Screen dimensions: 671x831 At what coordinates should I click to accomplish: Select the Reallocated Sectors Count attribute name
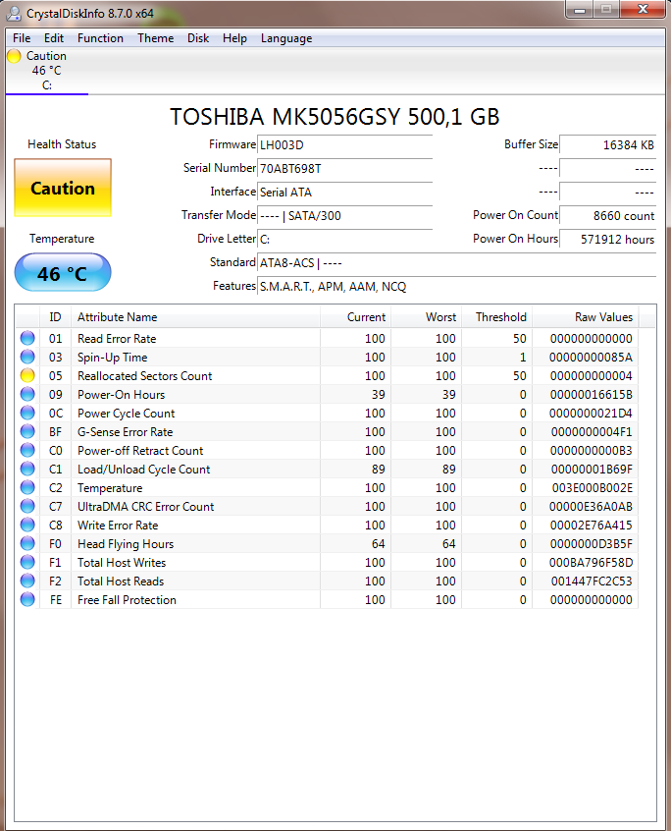[x=144, y=376]
